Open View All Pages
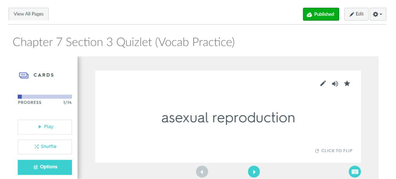396x179 pixels. [x=29, y=14]
